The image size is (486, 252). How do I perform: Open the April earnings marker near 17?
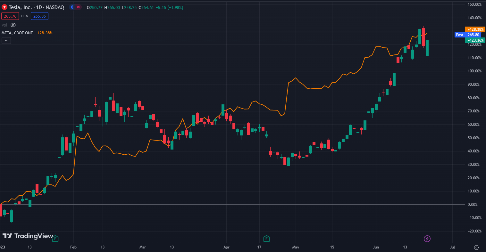[266, 239]
